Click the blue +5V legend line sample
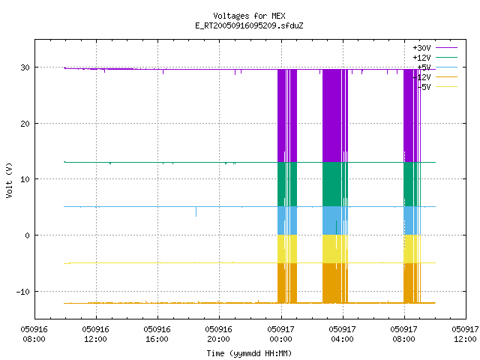The height and width of the screenshot is (360, 480). pos(446,67)
